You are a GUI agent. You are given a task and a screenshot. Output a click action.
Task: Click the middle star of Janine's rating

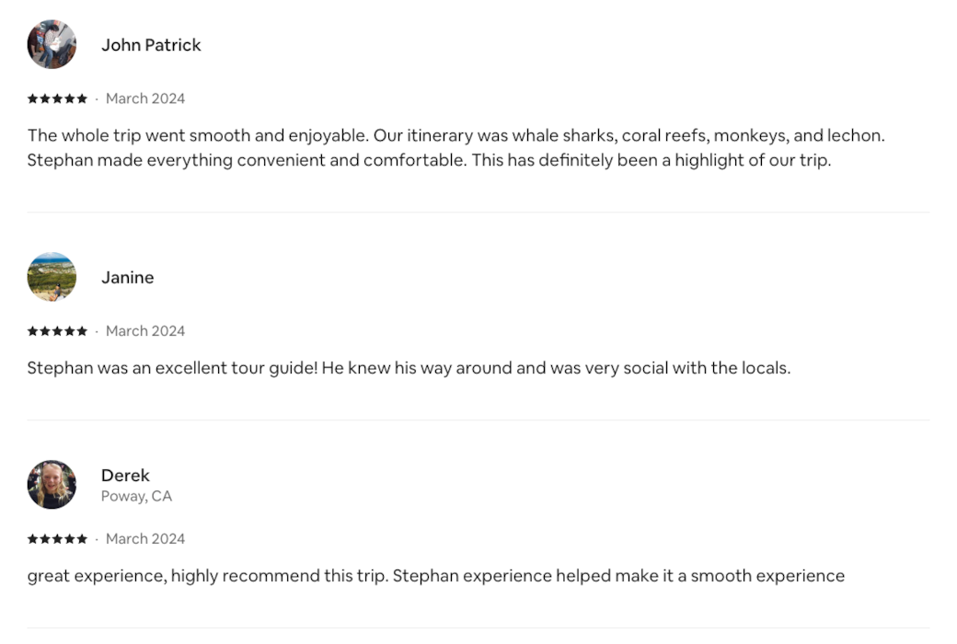click(x=57, y=331)
